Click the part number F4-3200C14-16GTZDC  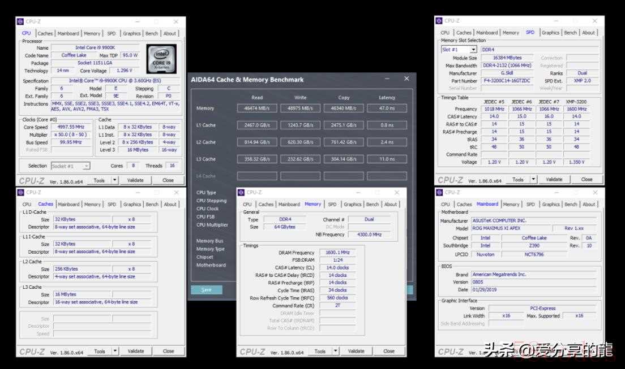tap(507, 81)
